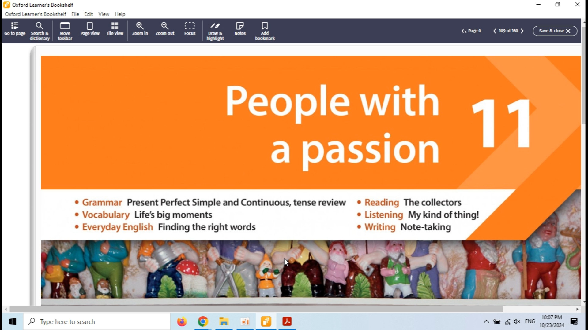Open the View menu
Screen dimensions: 588x330
[x=104, y=14]
